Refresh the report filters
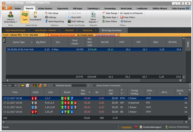Screen dimensions: 193x132 pyautogui.click(x=126, y=21)
